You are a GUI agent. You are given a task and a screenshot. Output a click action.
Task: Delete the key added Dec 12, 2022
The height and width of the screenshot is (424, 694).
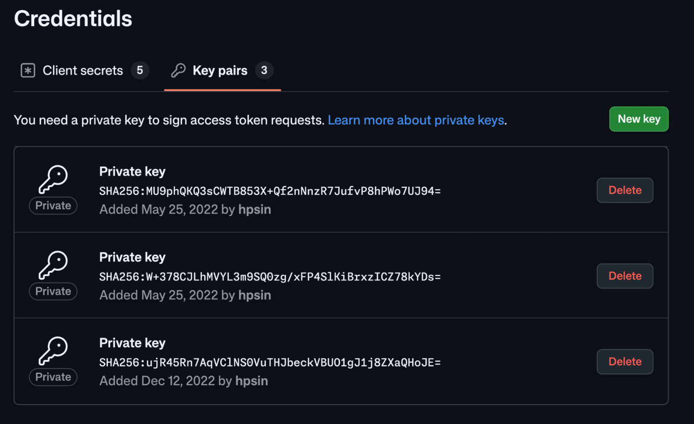tap(625, 362)
